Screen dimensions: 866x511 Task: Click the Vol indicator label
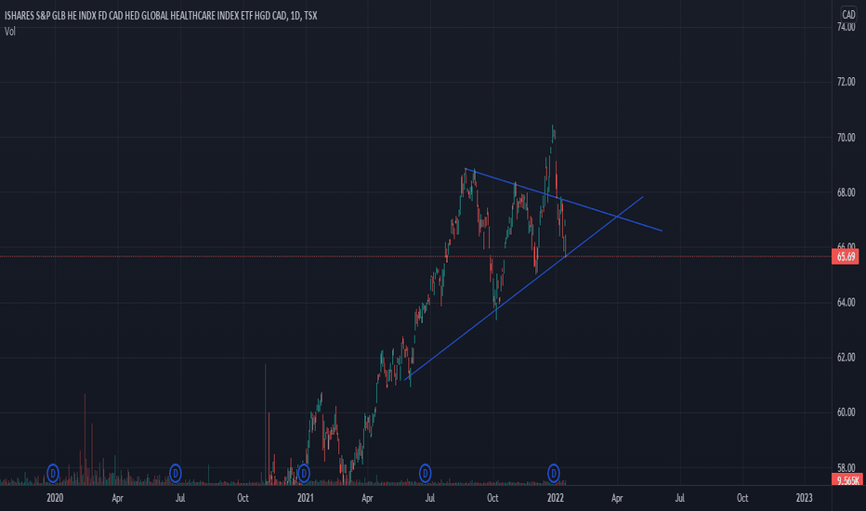[x=10, y=32]
